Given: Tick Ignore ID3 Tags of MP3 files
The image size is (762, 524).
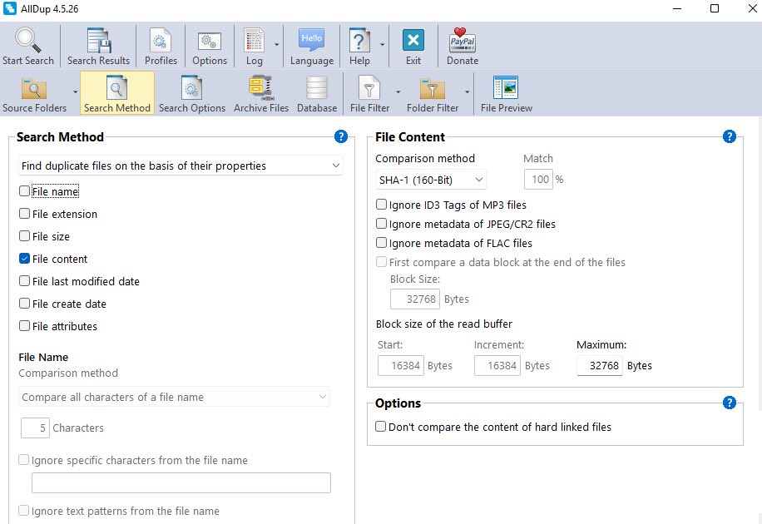Looking at the screenshot, I should [381, 205].
